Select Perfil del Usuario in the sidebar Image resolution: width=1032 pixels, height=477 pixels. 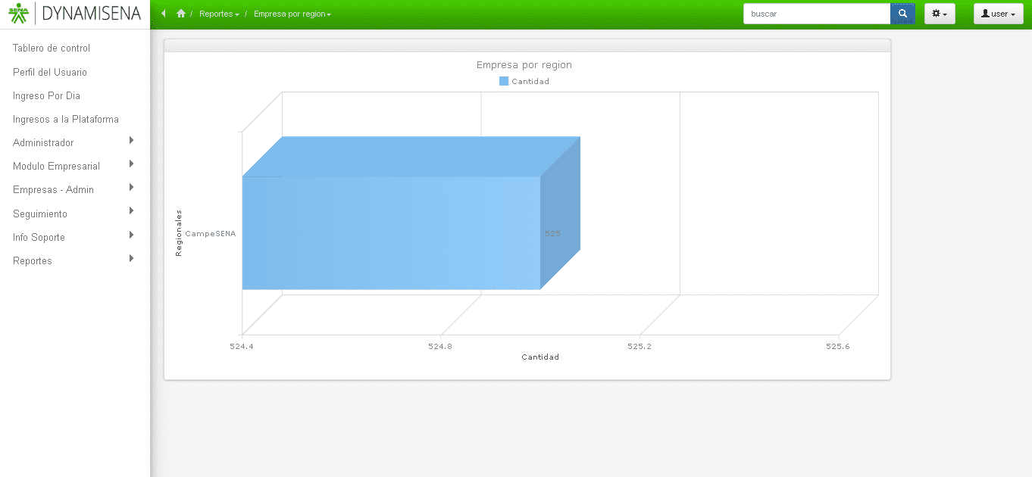[x=50, y=73]
